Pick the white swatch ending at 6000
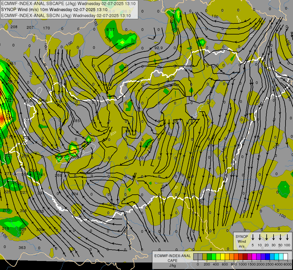This screenshot has height=270, width=293. pos(285,256)
